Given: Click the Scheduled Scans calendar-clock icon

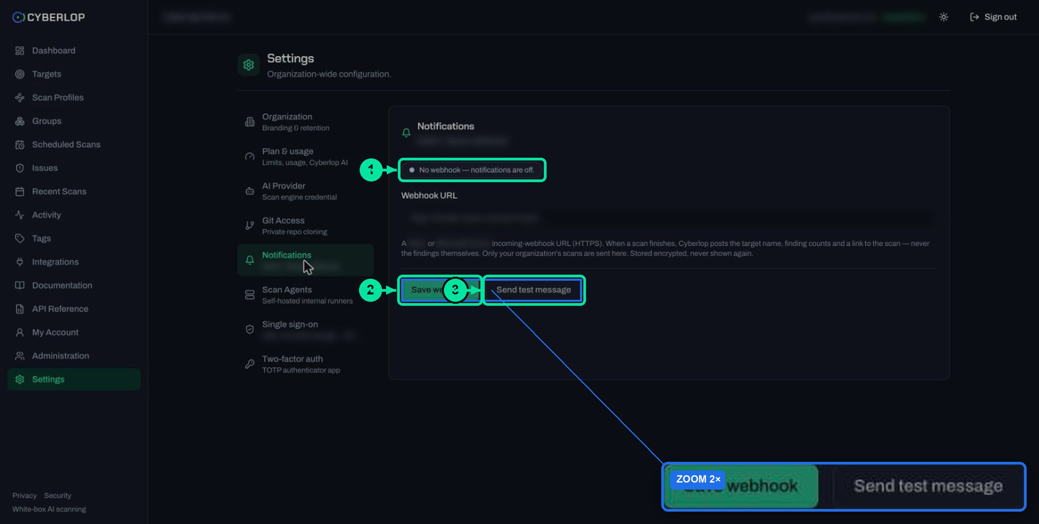Looking at the screenshot, I should 19,145.
